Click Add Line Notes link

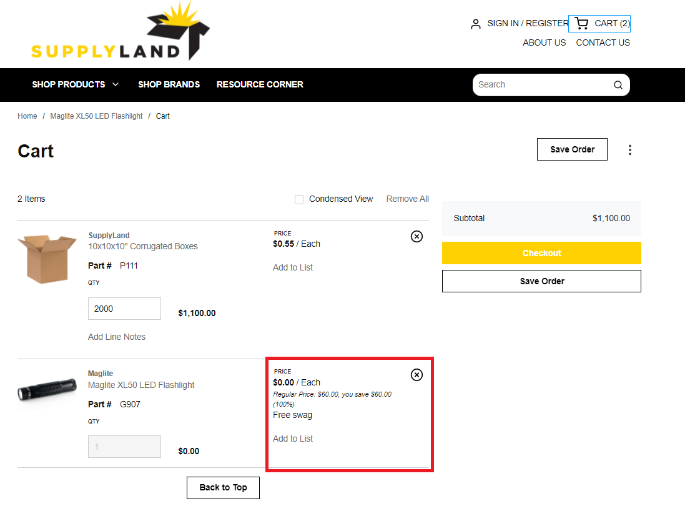[117, 337]
